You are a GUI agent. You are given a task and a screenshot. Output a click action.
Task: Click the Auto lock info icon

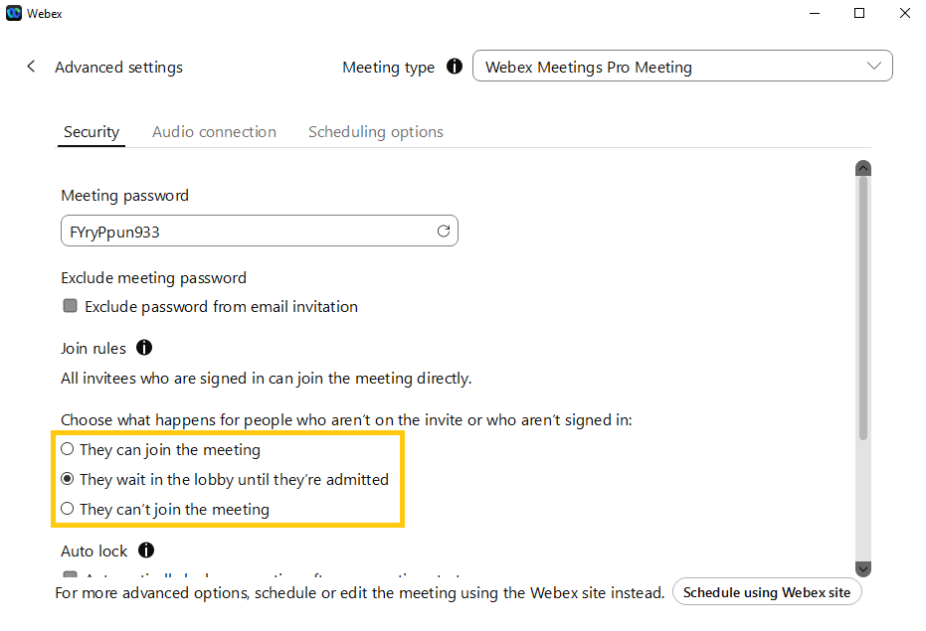[x=146, y=550]
